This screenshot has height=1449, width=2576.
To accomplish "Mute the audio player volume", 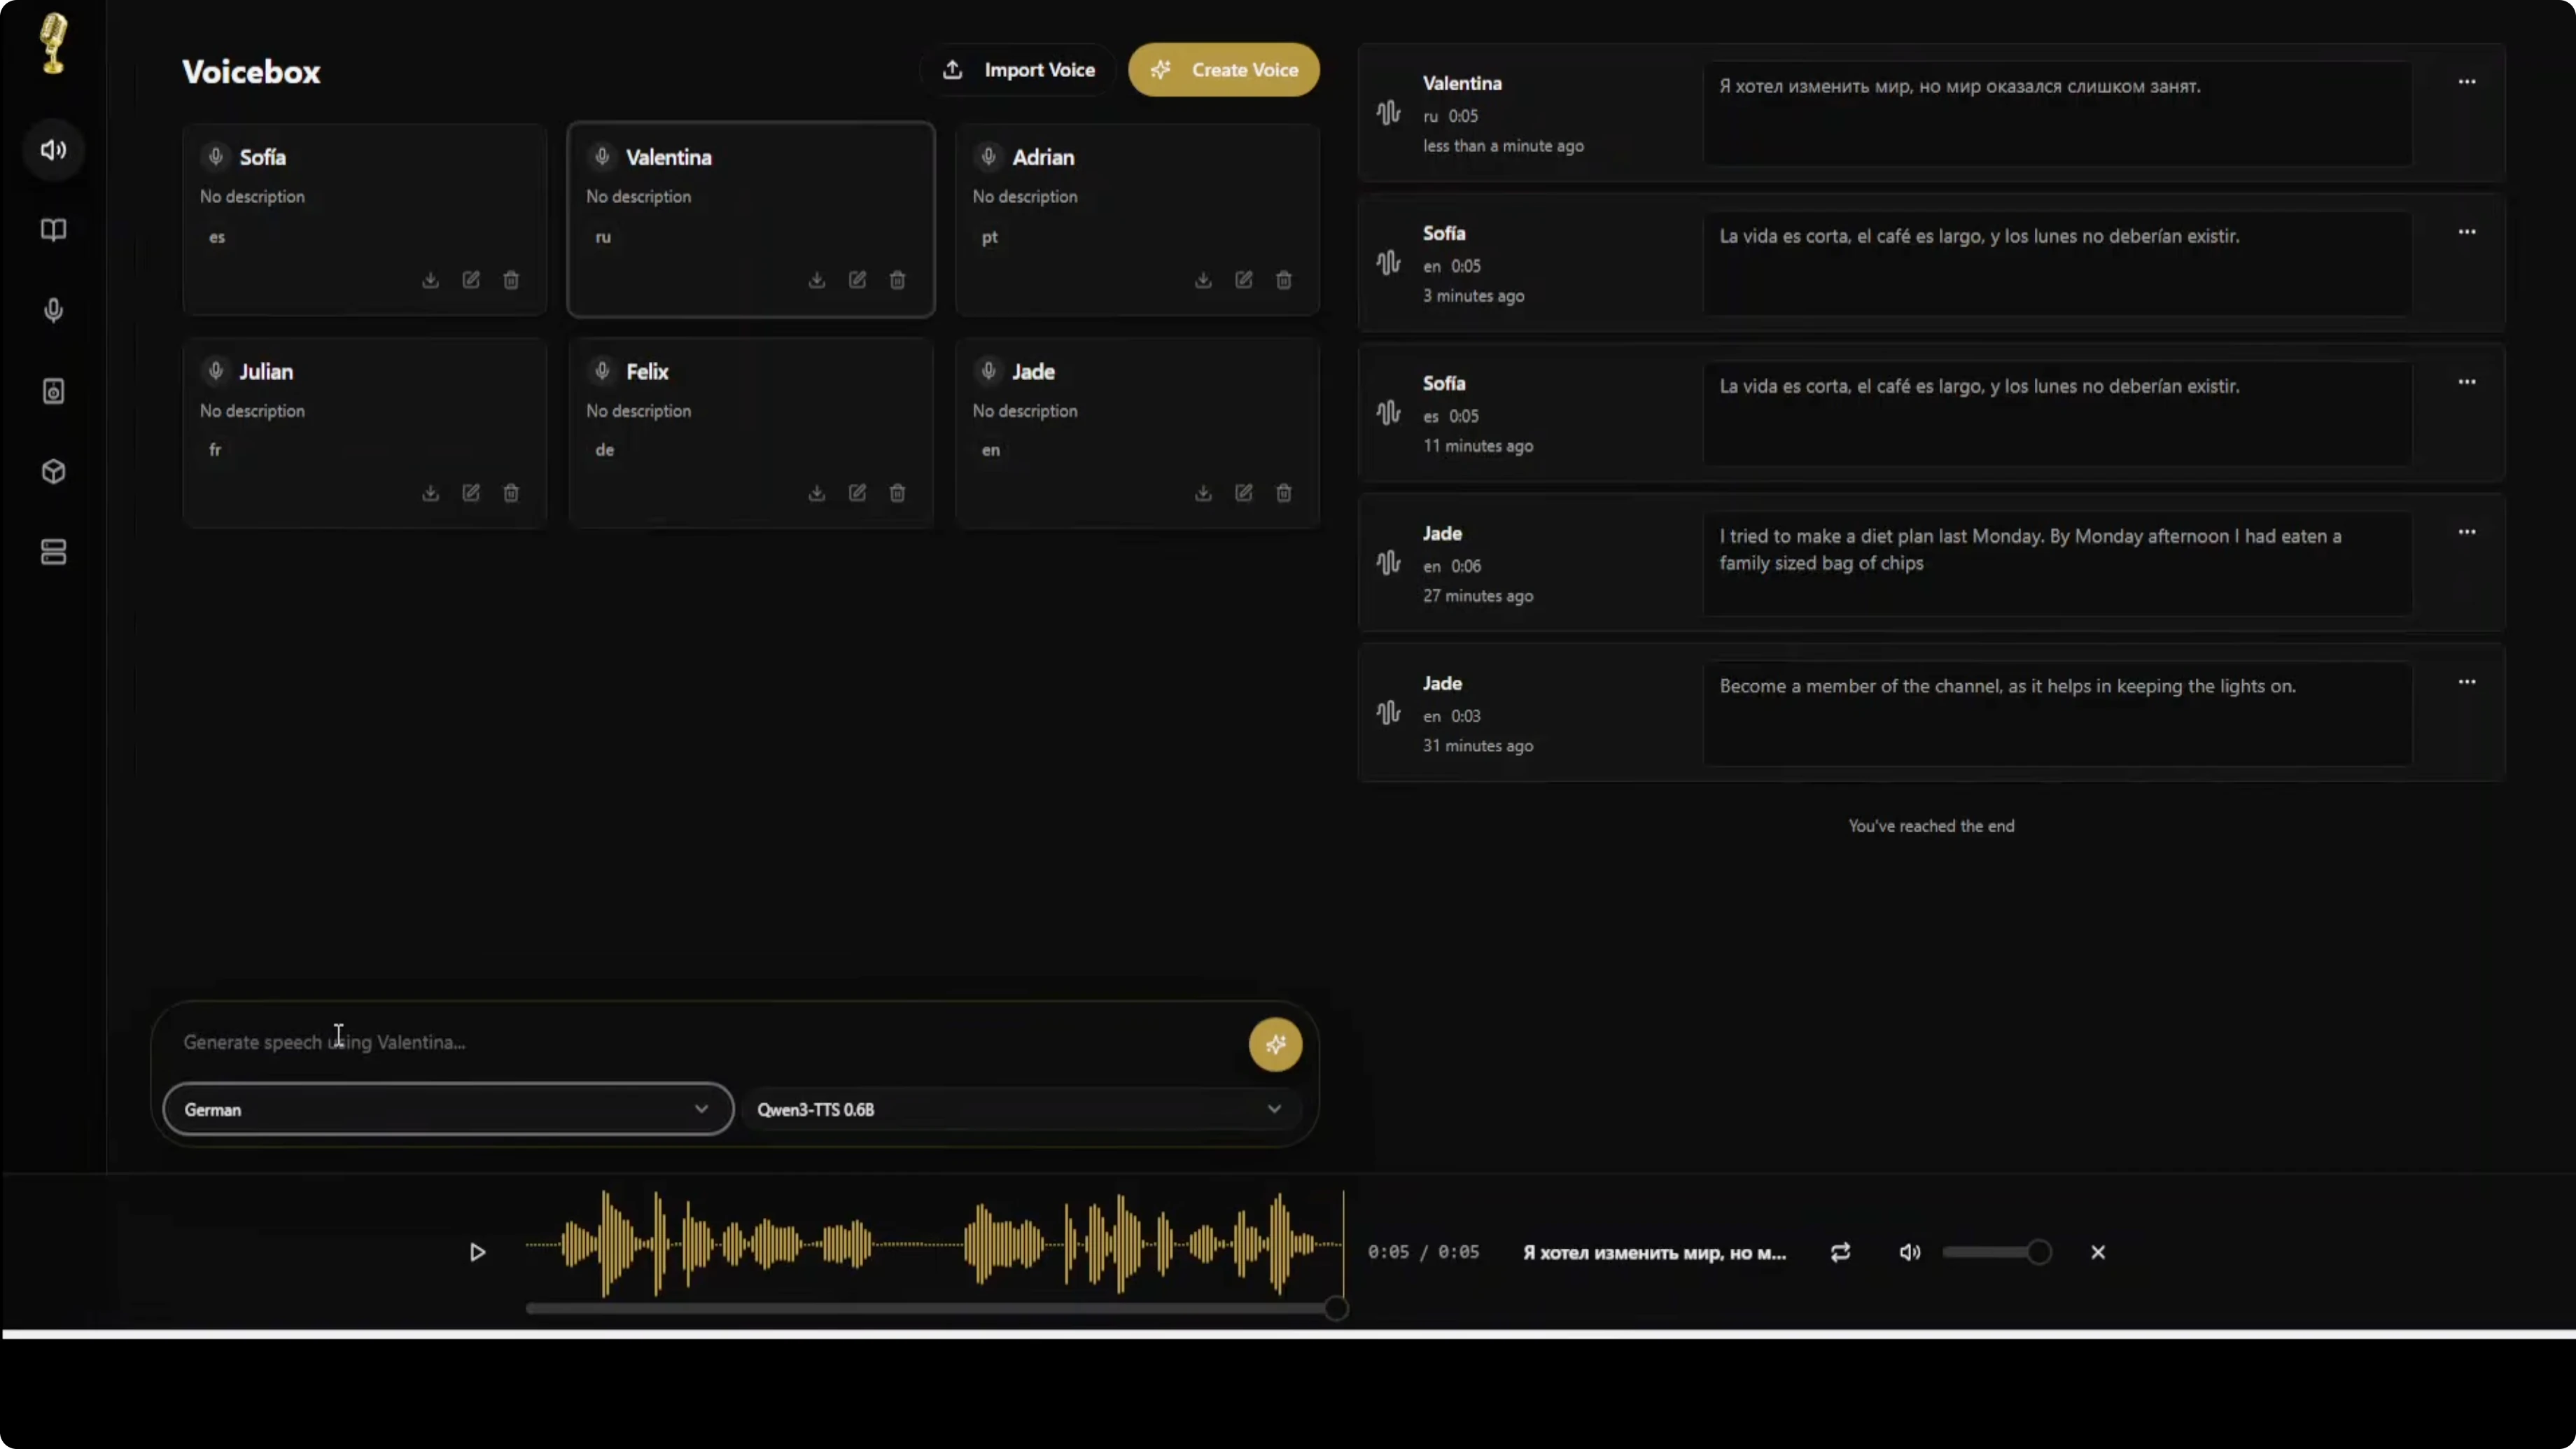I will point(1909,1252).
